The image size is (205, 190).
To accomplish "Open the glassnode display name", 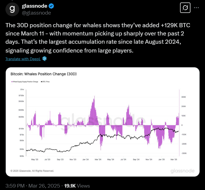I will click(35, 6).
